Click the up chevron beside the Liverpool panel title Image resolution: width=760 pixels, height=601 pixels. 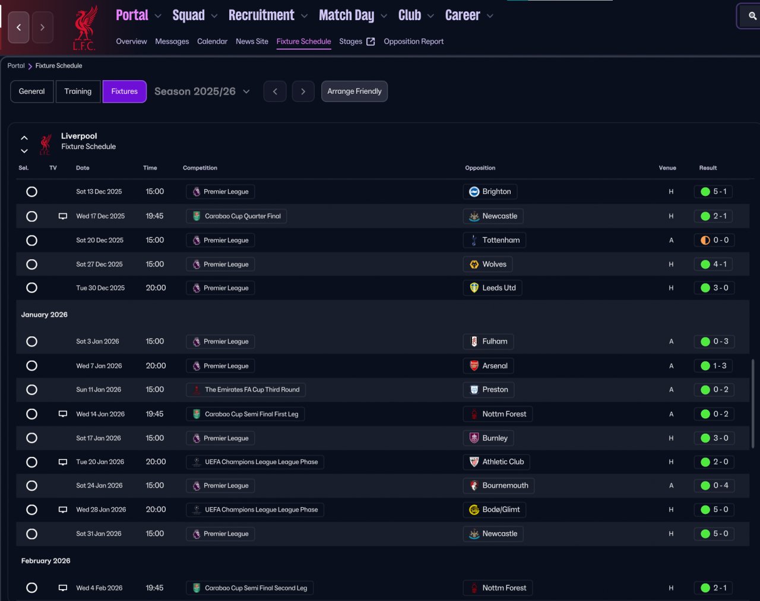tap(24, 138)
